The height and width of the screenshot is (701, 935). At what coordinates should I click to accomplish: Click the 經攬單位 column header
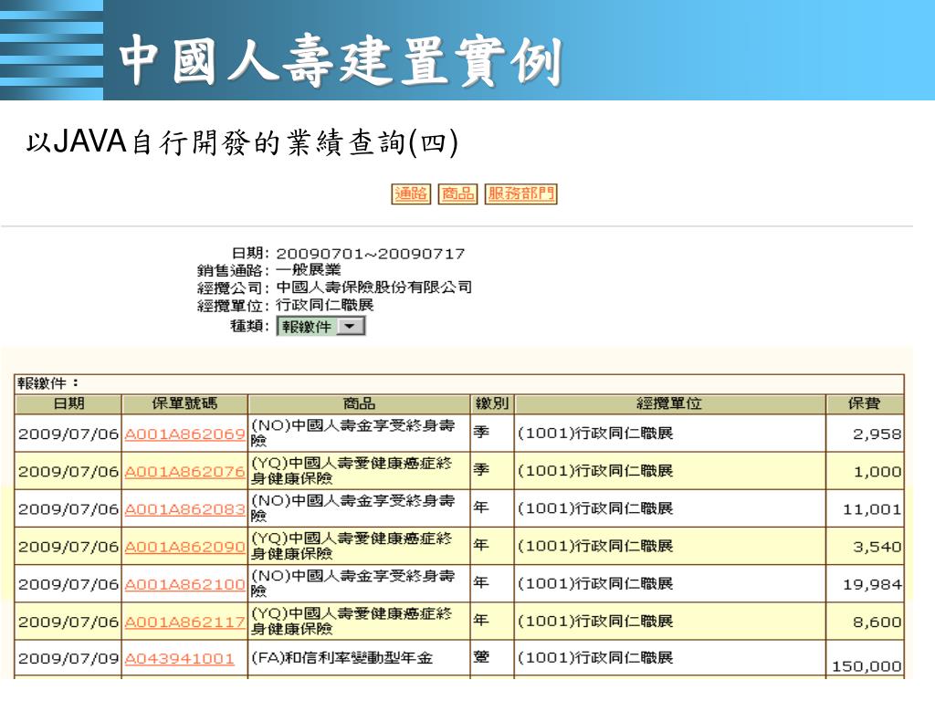coord(669,404)
